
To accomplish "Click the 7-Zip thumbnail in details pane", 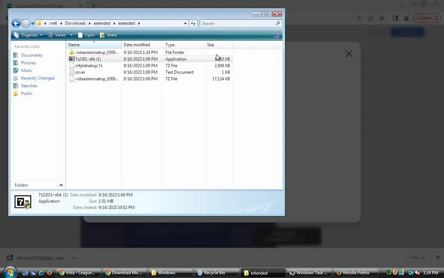I will click(23, 202).
